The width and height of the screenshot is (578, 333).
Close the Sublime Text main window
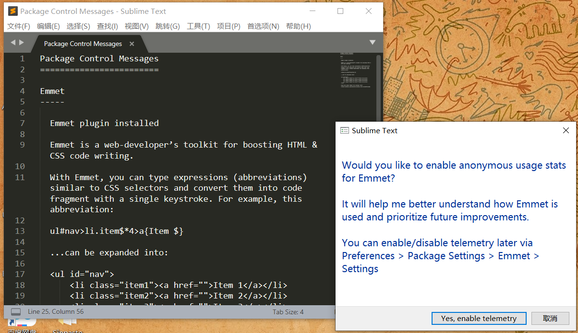[369, 11]
